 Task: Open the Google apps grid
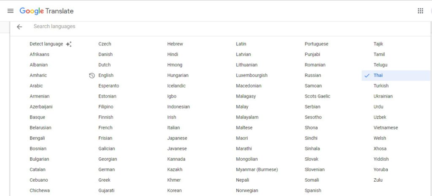pyautogui.click(x=420, y=11)
